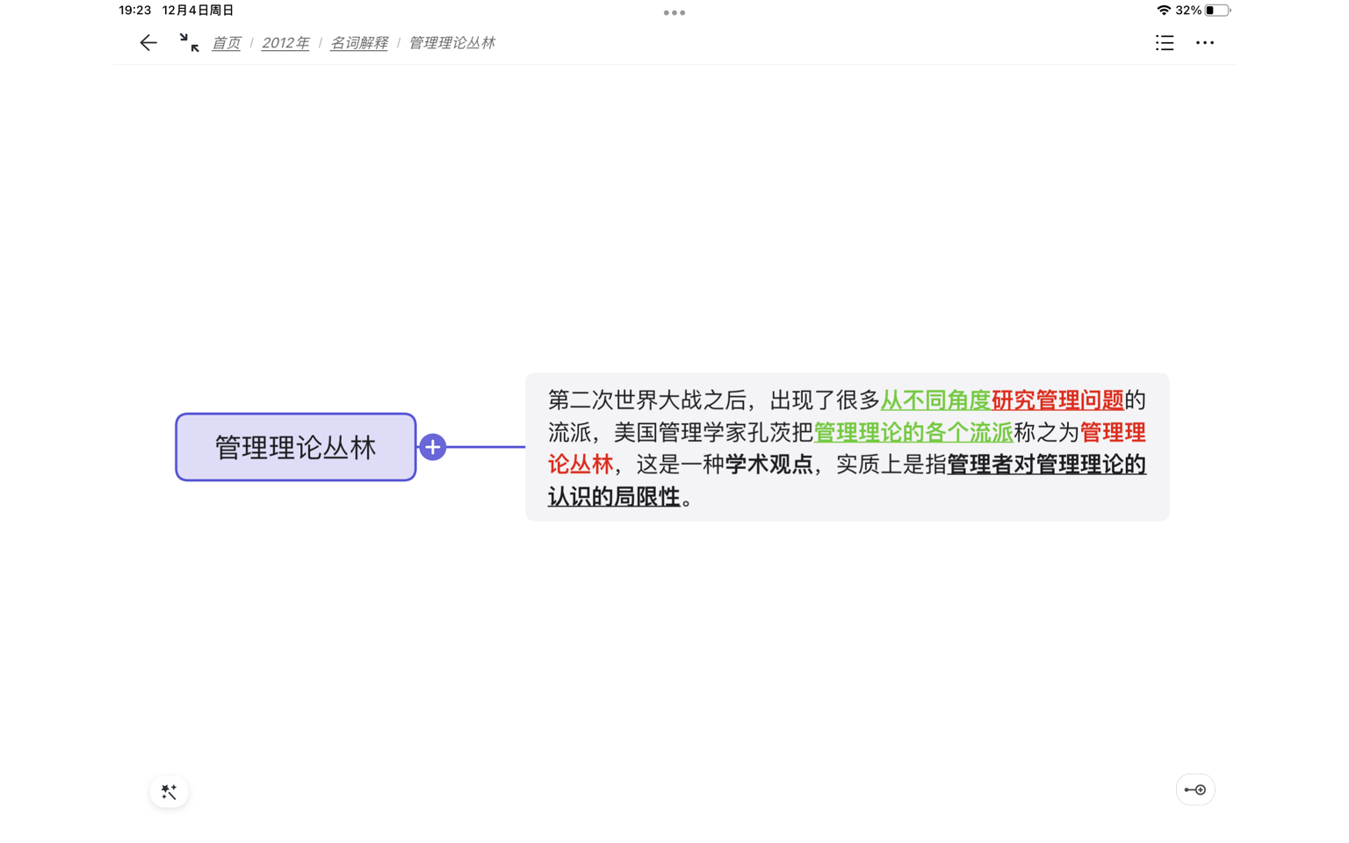This screenshot has height=843, width=1349.
Task: Select the definition note text box
Action: [x=847, y=447]
